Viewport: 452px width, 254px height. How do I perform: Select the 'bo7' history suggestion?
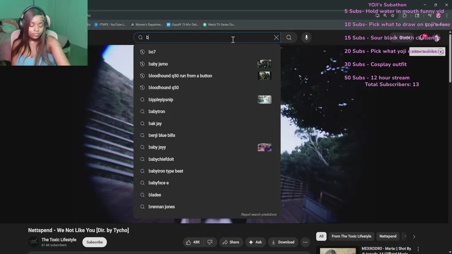pos(207,52)
